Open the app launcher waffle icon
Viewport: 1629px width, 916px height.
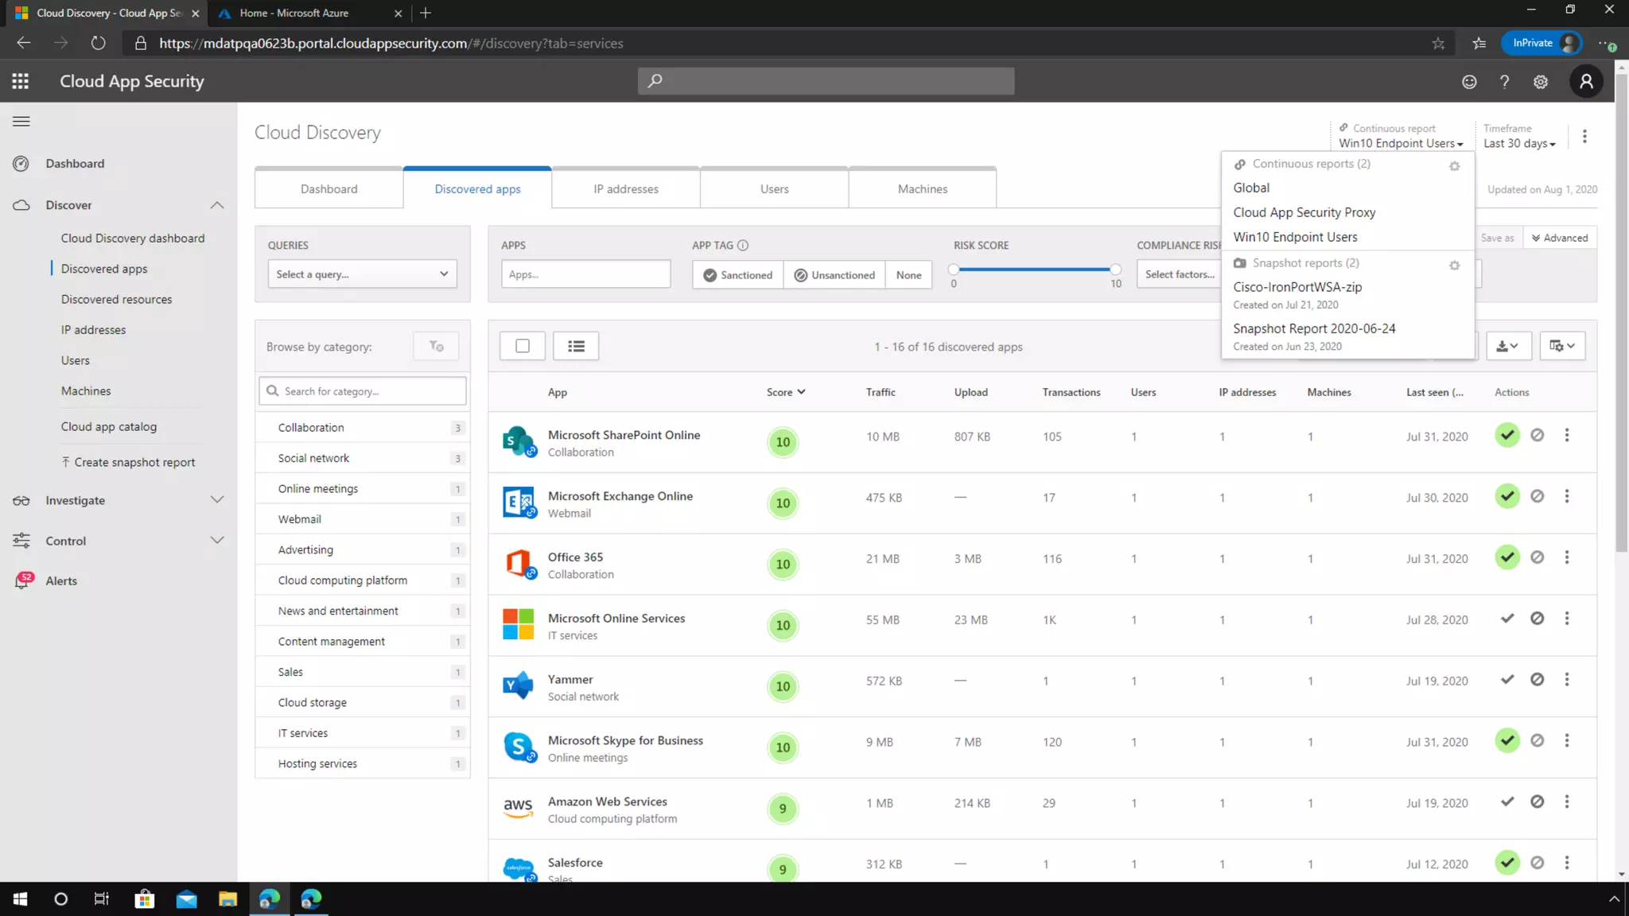(x=21, y=81)
